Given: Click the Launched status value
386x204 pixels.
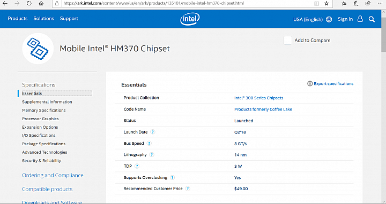Looking at the screenshot, I should (x=244, y=121).
